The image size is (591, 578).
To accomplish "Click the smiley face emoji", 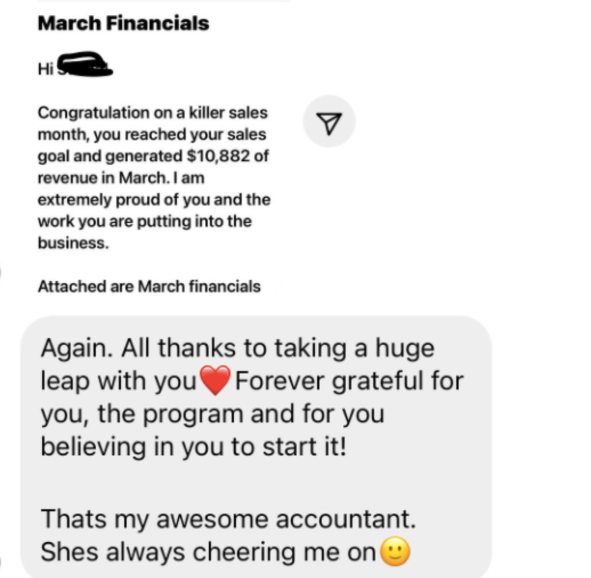I will 395,552.
